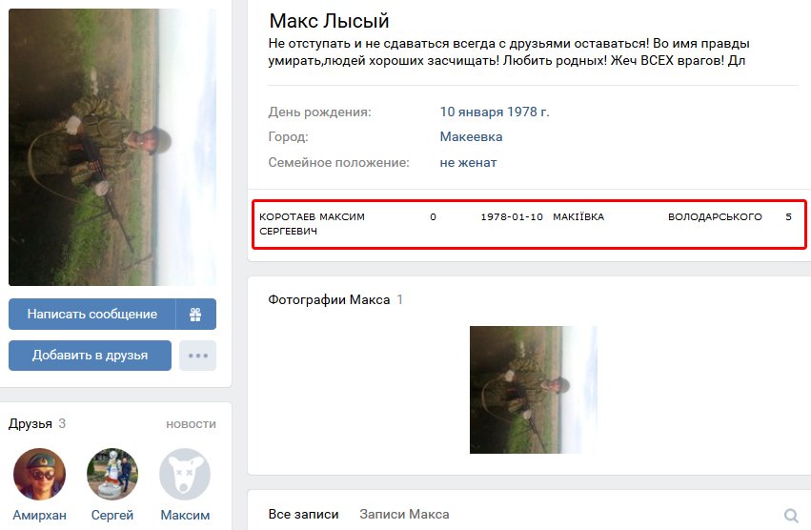Open the three-dots more actions menu
Screen dimensions: 811x530
point(197,356)
